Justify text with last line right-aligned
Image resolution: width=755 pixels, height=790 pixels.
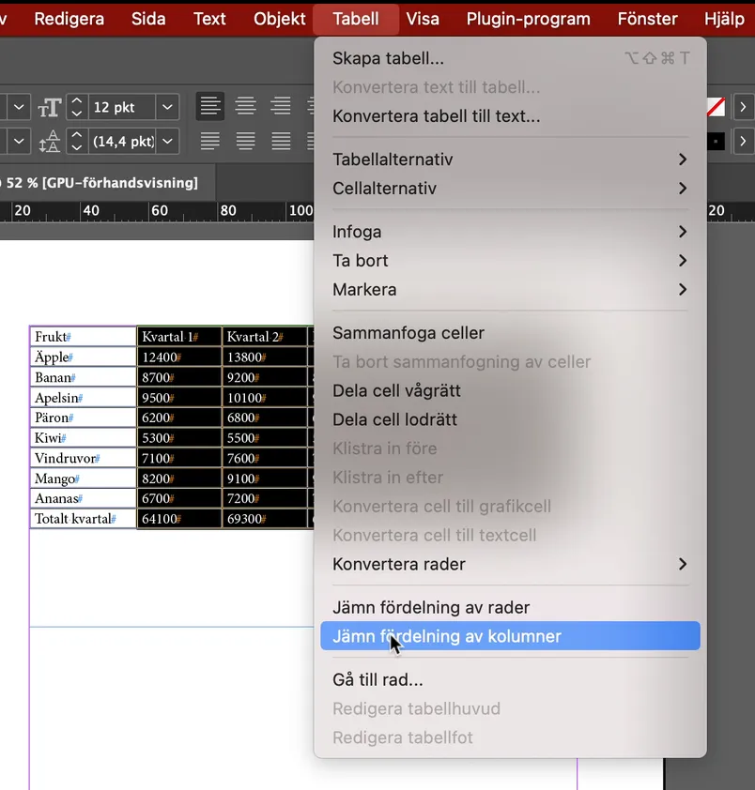280,142
